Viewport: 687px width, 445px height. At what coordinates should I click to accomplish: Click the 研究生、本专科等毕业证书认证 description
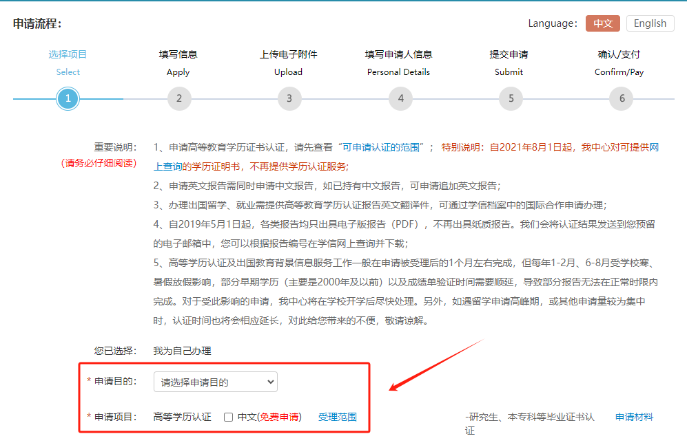(530, 424)
